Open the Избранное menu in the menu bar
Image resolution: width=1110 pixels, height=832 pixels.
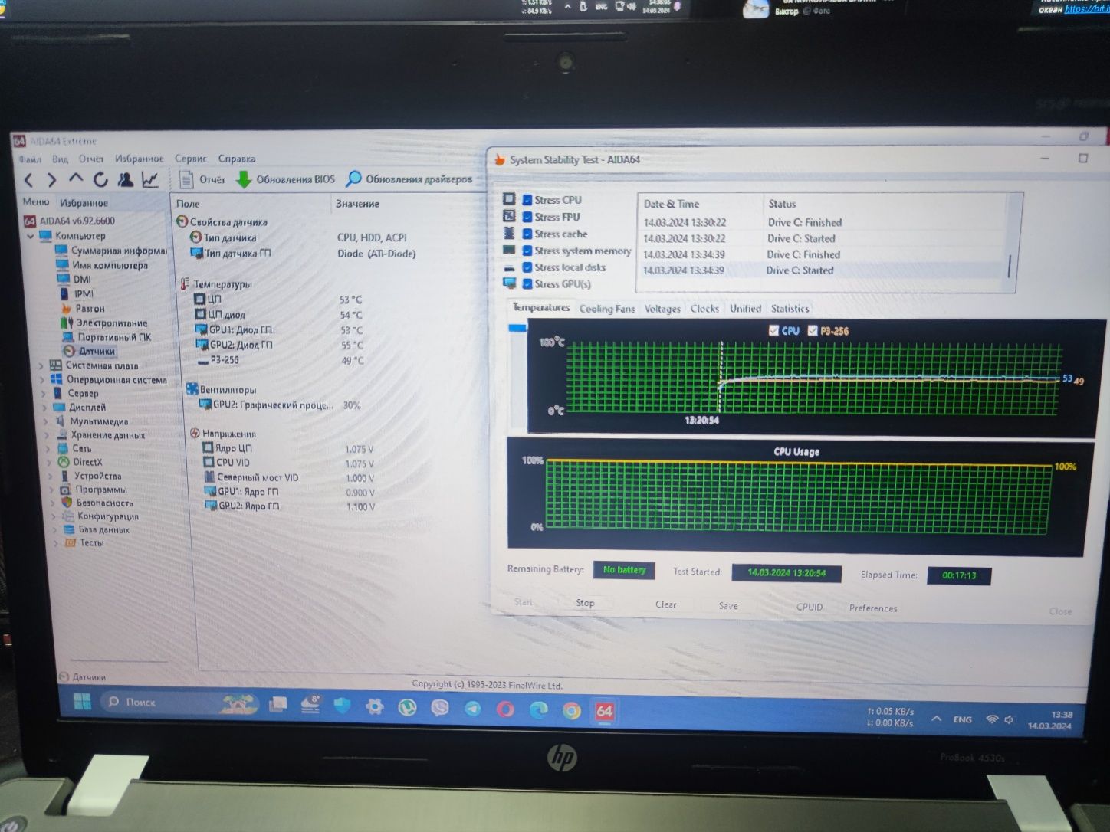139,159
